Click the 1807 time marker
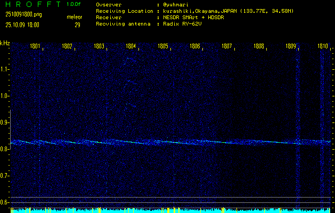The image size is (335, 213). 227,47
